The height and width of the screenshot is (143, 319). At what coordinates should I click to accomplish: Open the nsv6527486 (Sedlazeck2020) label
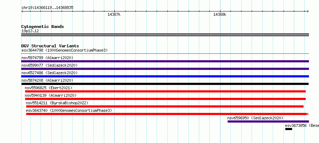[x=49, y=73]
